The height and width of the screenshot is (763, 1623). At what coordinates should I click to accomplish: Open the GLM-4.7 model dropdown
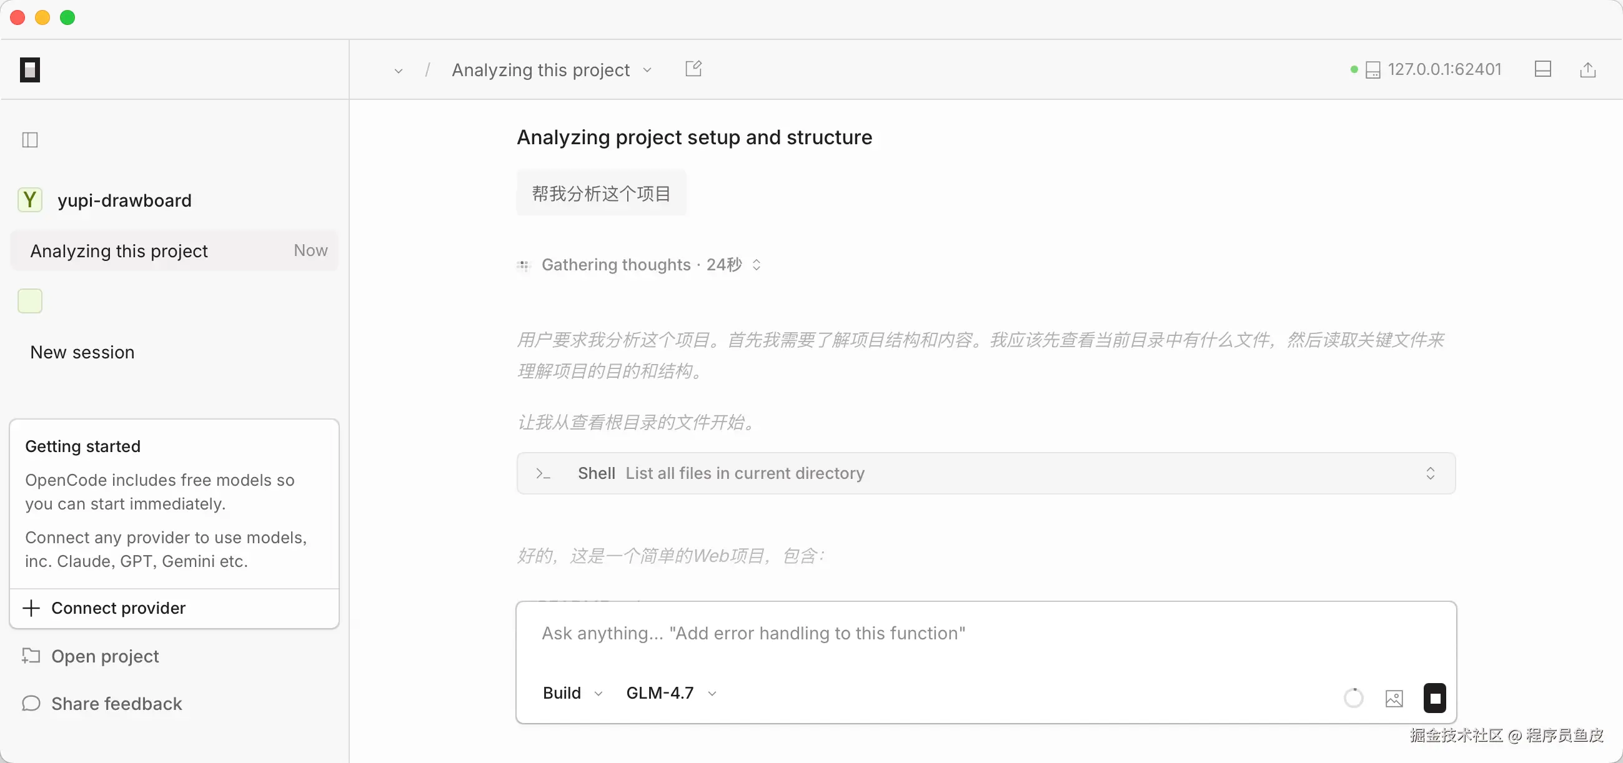click(x=671, y=692)
